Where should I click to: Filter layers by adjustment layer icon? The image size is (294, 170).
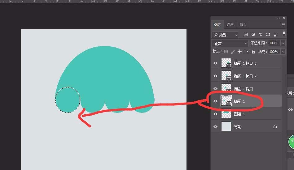tap(253, 35)
